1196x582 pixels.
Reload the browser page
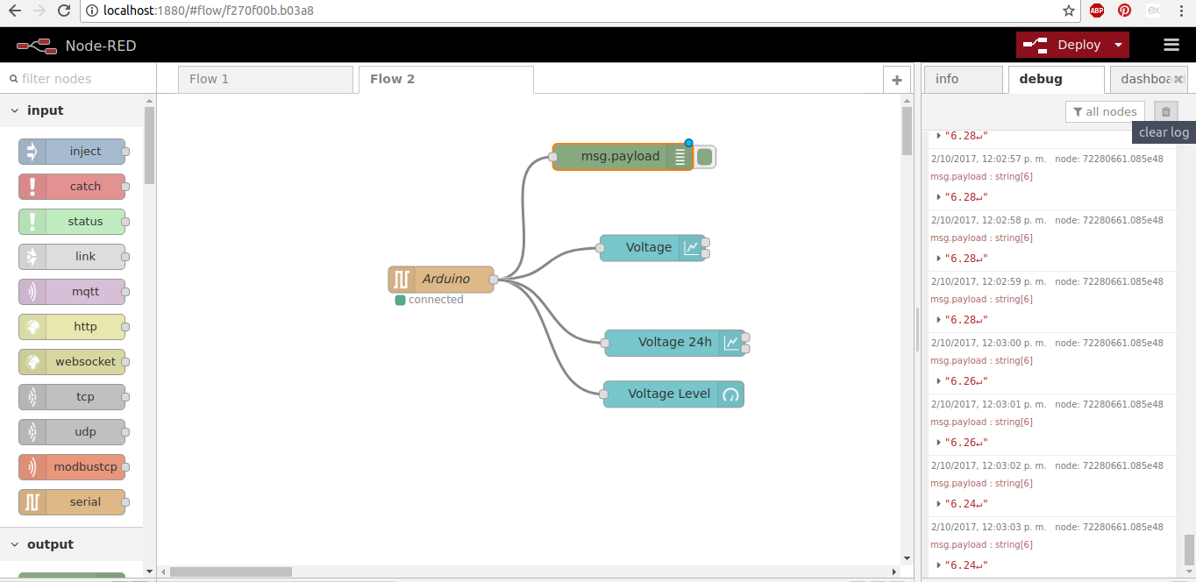[63, 11]
